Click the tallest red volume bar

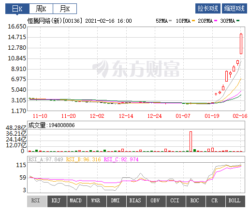191,141
